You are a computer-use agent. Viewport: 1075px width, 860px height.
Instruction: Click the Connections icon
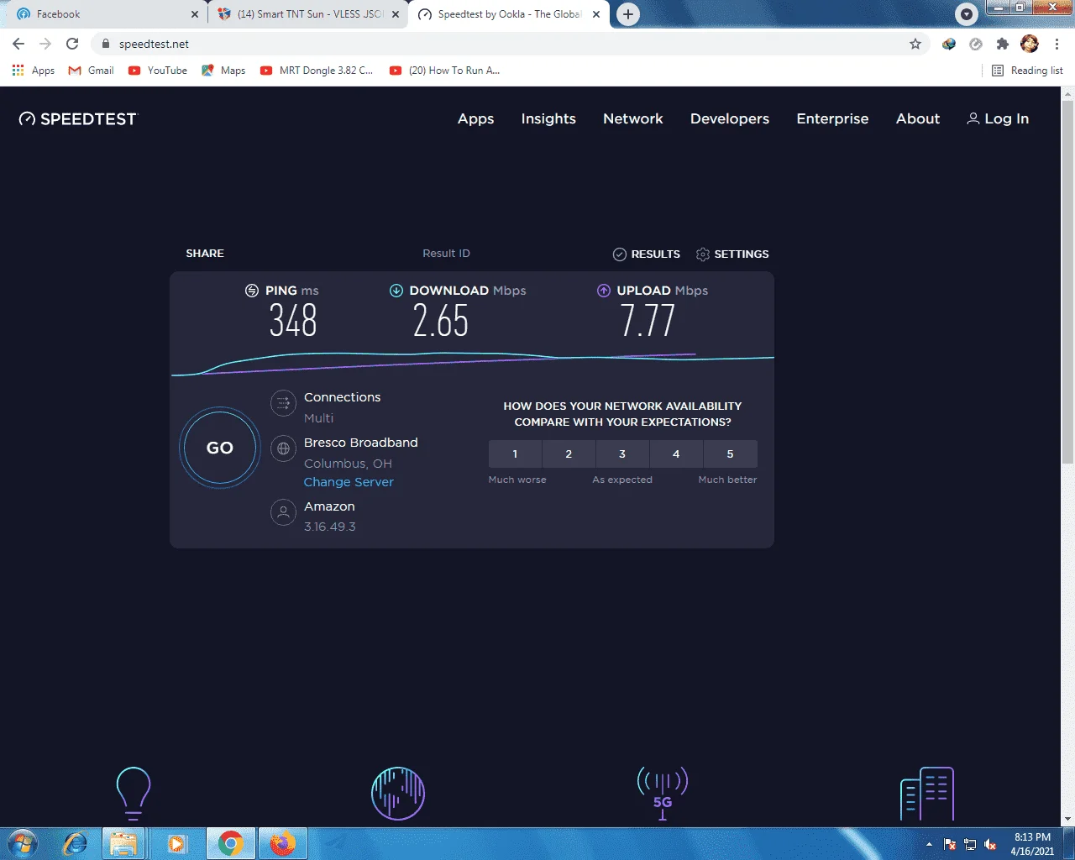pyautogui.click(x=284, y=403)
